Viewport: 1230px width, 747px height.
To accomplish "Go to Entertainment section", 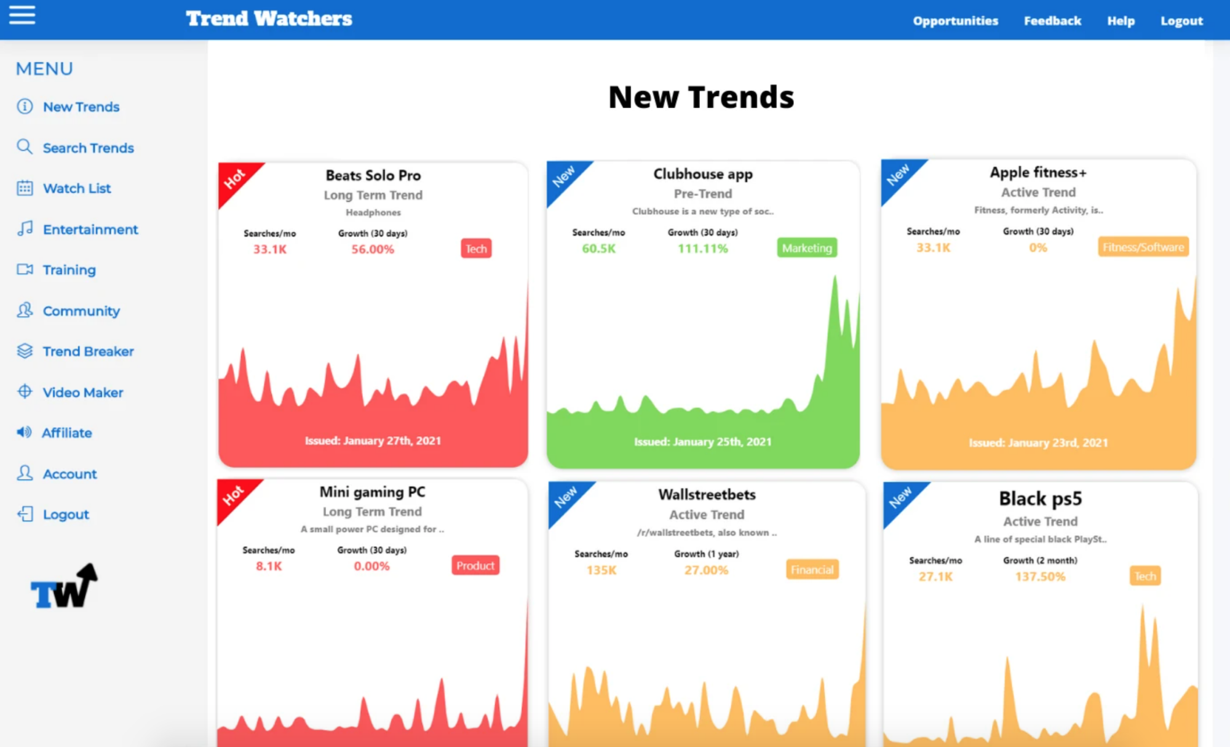I will click(x=90, y=230).
